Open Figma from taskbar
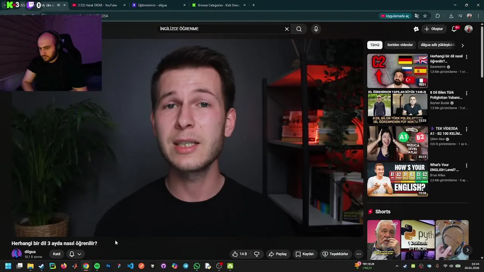 pyautogui.click(x=119, y=266)
